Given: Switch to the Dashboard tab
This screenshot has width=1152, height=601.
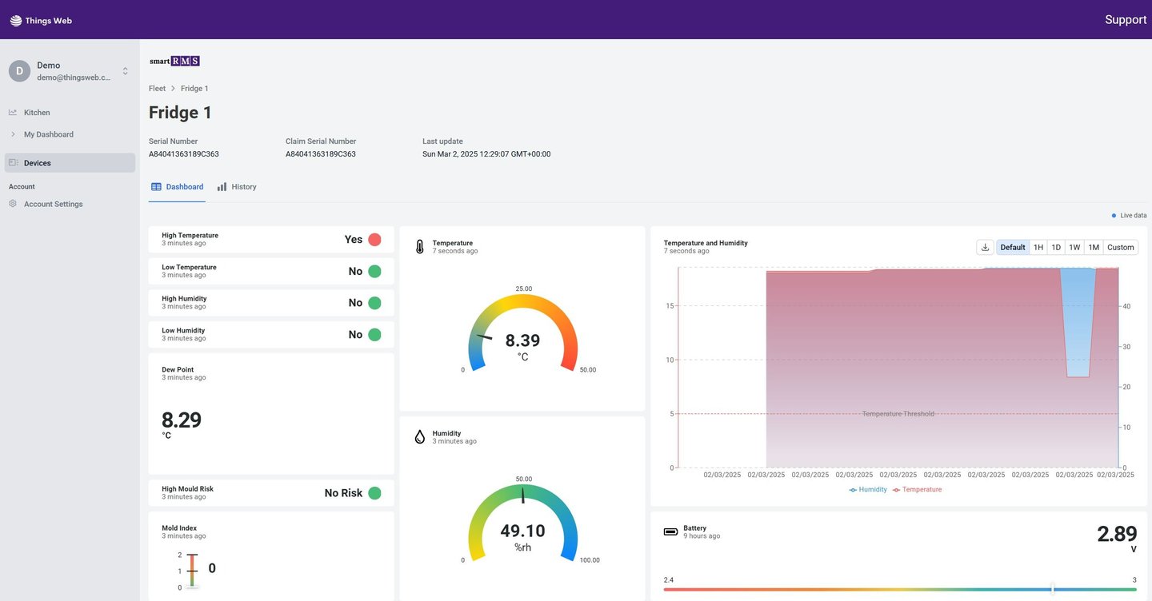Looking at the screenshot, I should [x=177, y=187].
